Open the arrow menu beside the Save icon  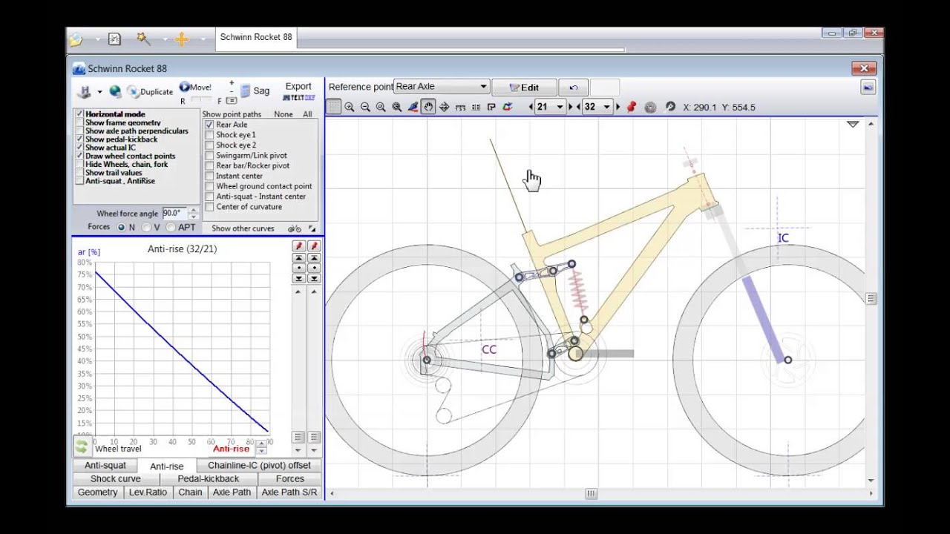click(99, 92)
